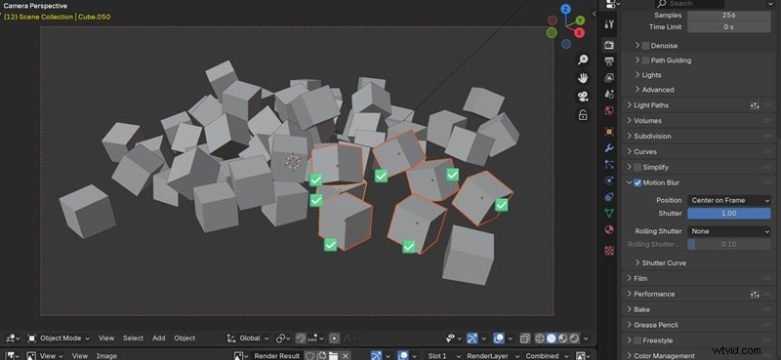Open the Render properties tab
This screenshot has height=360, width=781.
608,45
